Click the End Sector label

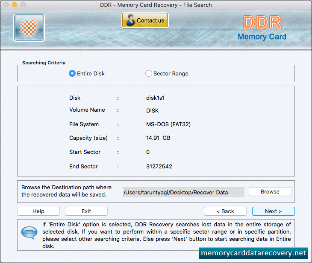pyautogui.click(x=83, y=166)
